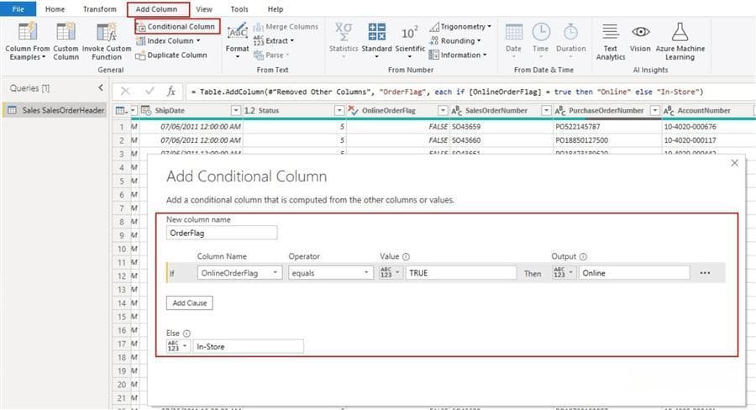The height and width of the screenshot is (410, 756).
Task: Click SalesOrderNumber data type icon
Action: [457, 111]
